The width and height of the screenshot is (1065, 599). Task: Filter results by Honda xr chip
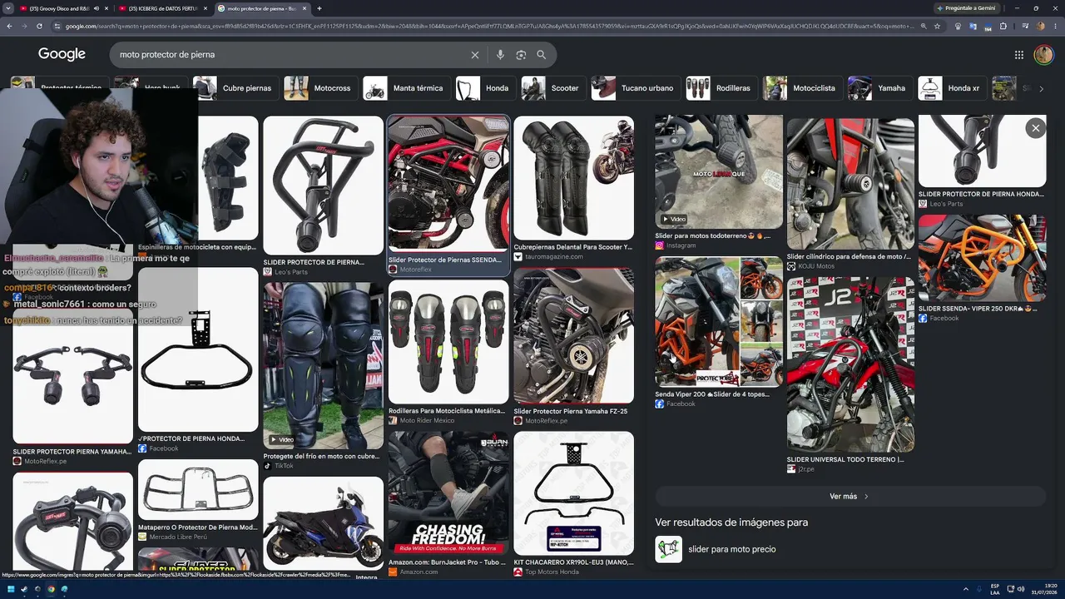coord(953,88)
